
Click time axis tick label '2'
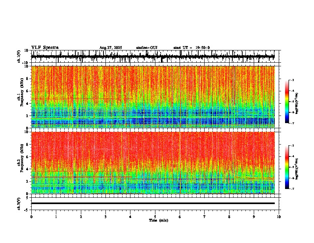click(81, 217)
